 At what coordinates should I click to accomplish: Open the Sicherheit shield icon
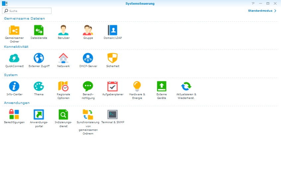coord(113,58)
